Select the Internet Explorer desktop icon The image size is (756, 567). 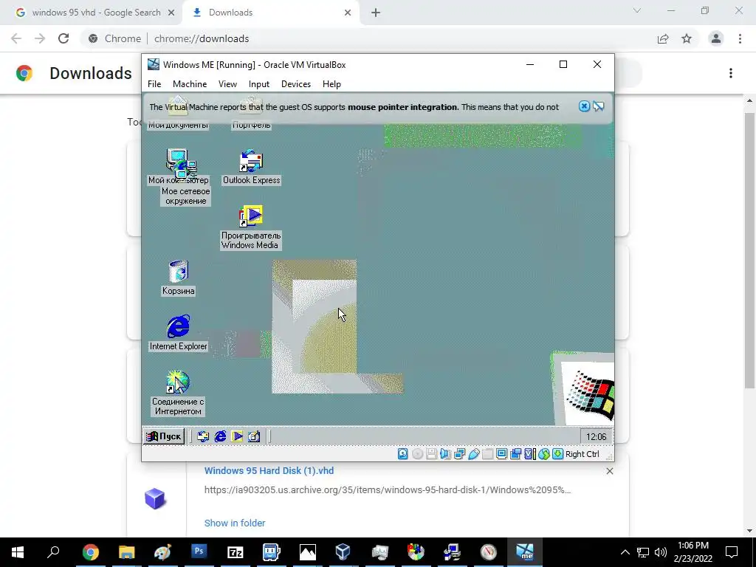178,333
